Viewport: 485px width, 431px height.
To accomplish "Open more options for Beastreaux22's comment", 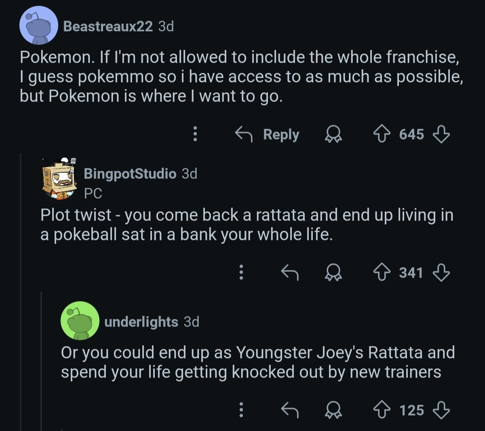I will 195,134.
